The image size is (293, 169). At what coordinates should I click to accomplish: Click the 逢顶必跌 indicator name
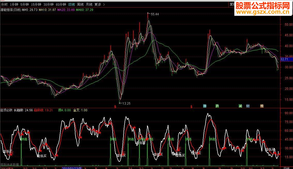pos(6,110)
